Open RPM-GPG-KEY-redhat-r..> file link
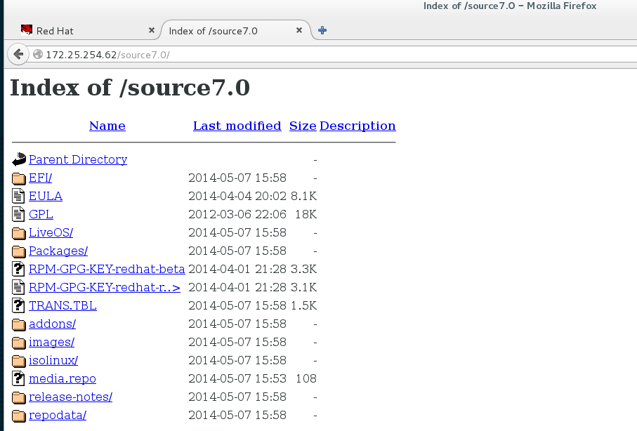 click(x=105, y=288)
